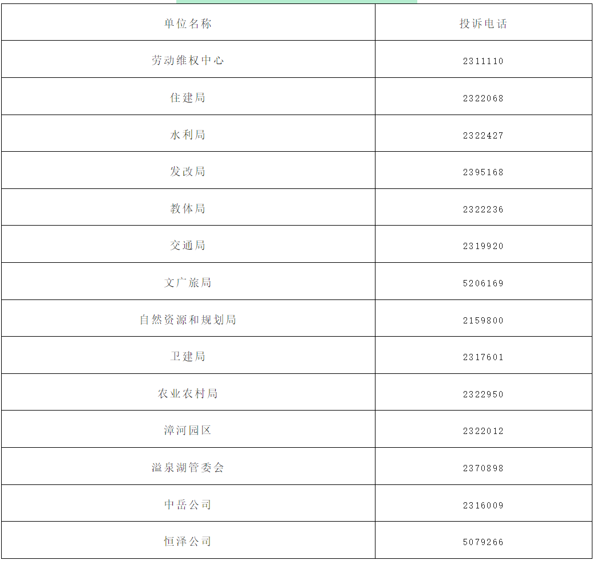Screen dimensions: 597x564
Task: Select the 恒泽公司 cell
Action: click(x=188, y=541)
